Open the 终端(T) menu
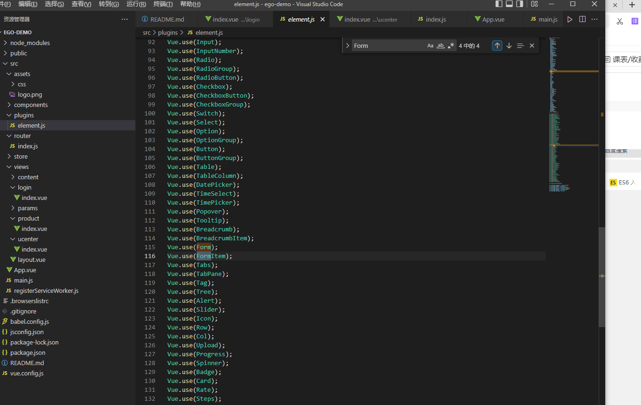The height and width of the screenshot is (405, 641). point(163,4)
